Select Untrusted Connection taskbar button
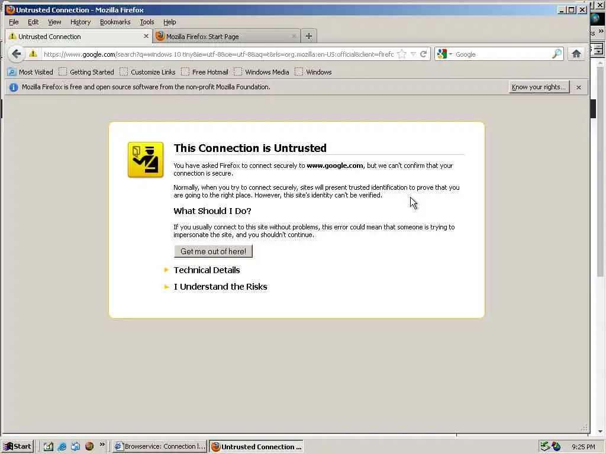 (x=257, y=447)
